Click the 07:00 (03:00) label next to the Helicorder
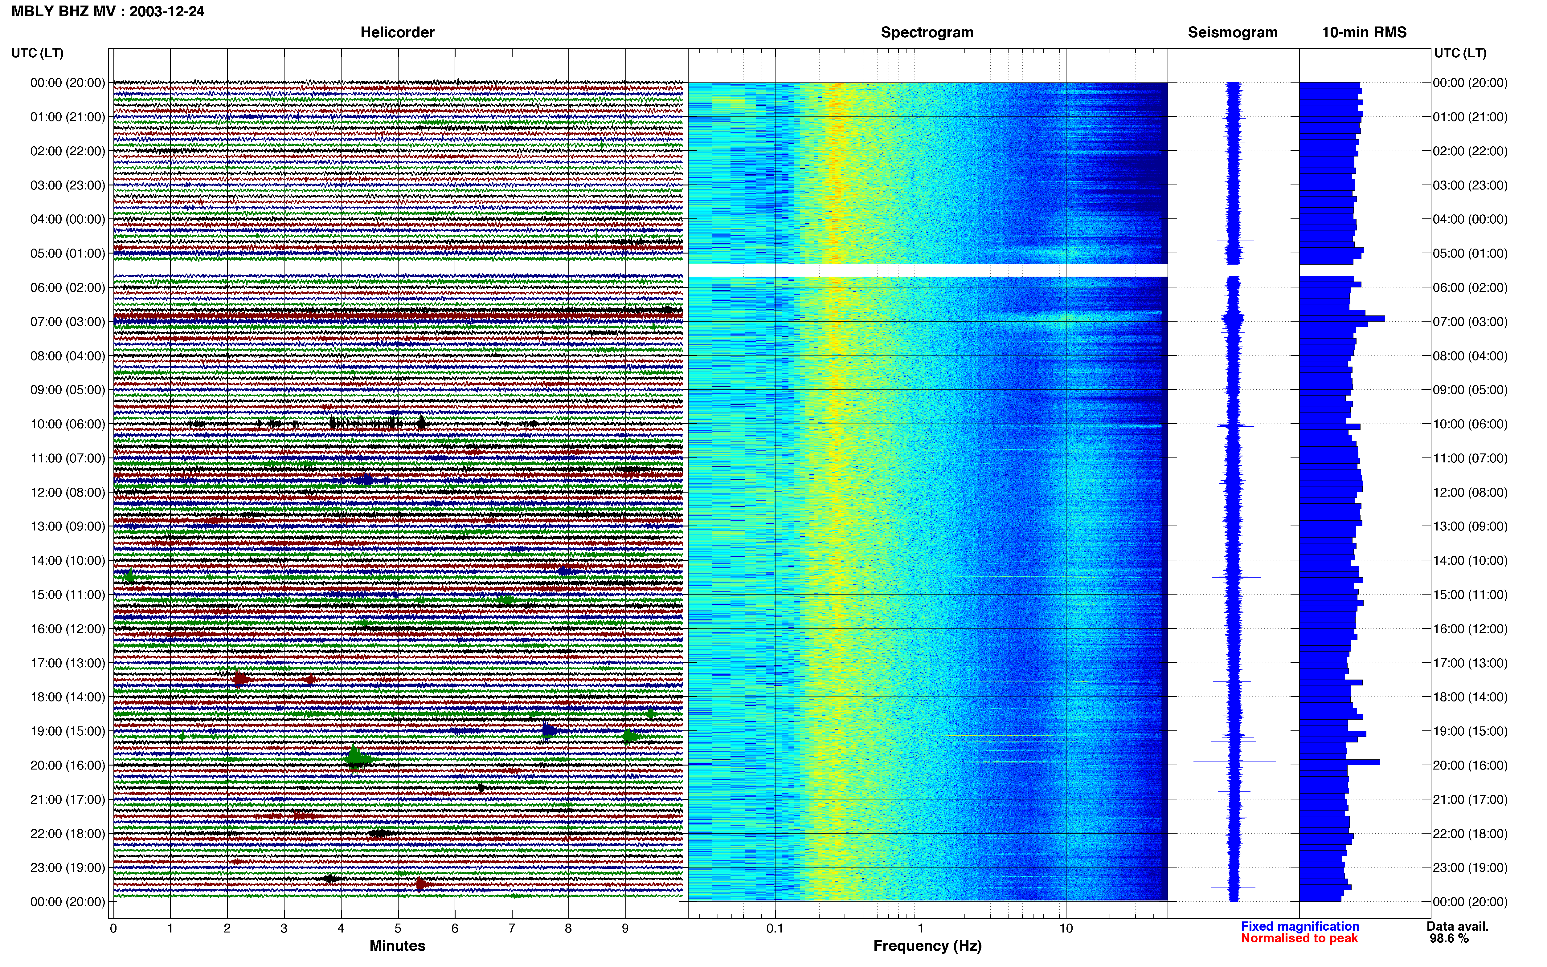 tap(68, 322)
